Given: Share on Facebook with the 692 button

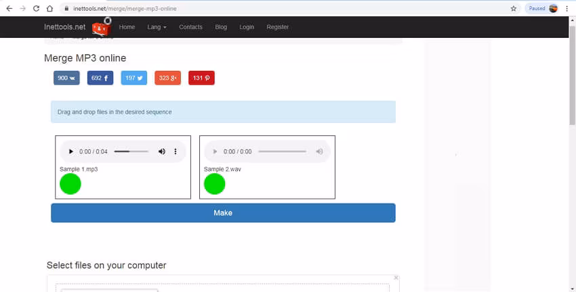Looking at the screenshot, I should (x=100, y=78).
